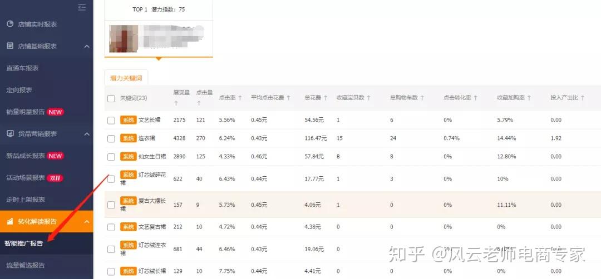This screenshot has width=601, height=279.
Task: Click the NEW badge on 销量明星报告
Action: point(55,112)
